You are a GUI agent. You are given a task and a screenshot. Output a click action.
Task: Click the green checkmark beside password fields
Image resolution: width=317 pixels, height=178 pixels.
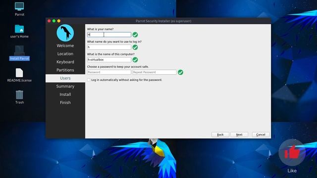tap(180, 72)
